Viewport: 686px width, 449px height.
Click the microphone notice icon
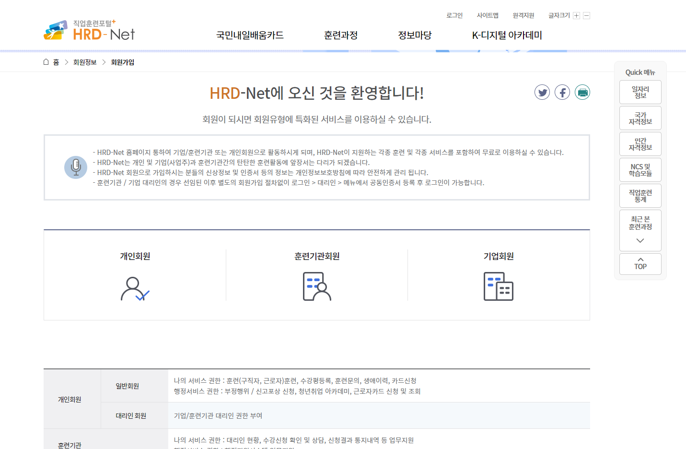point(76,167)
